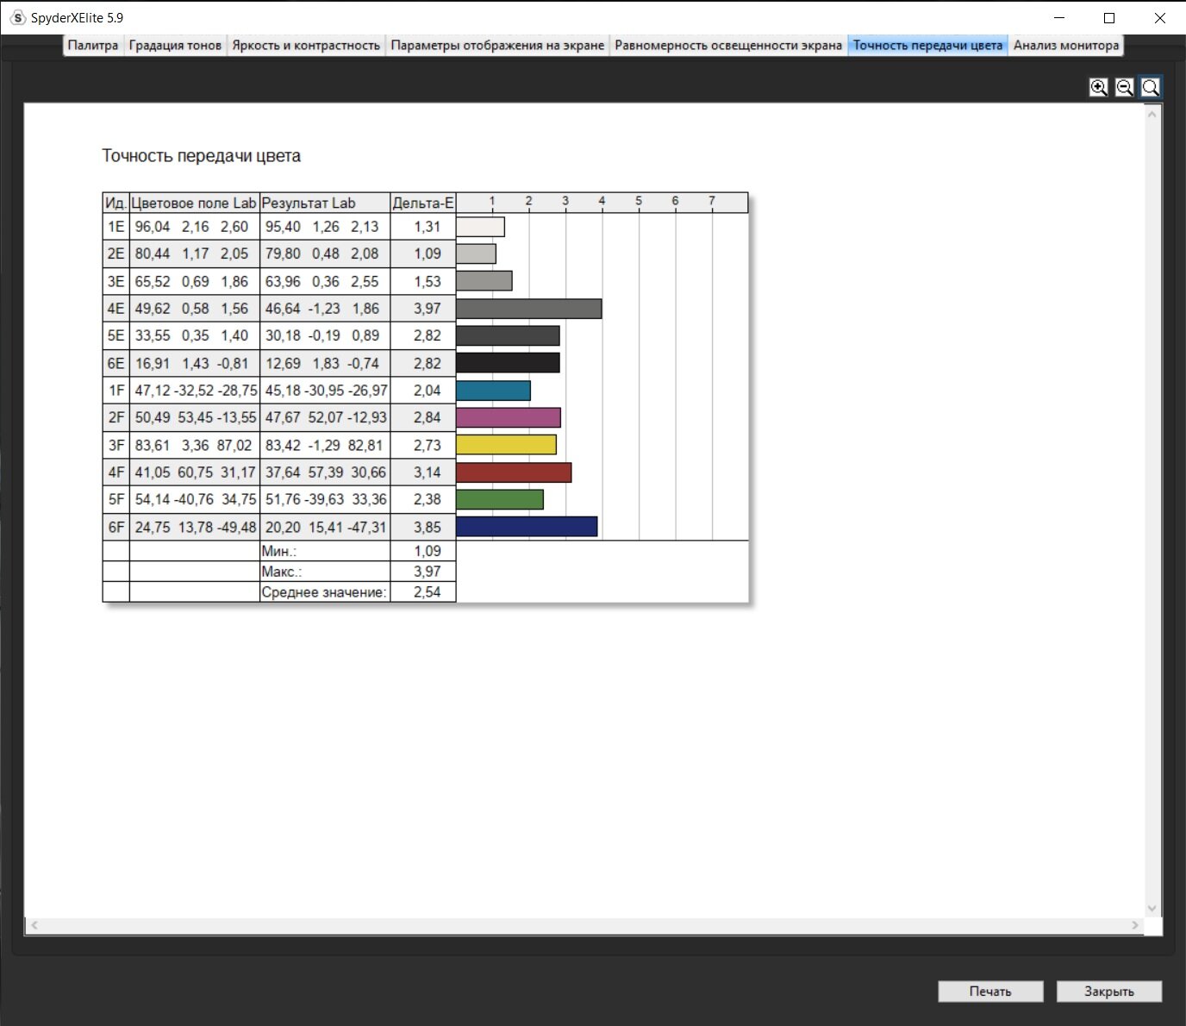Switch to Анализ монитора tab

[1066, 46]
